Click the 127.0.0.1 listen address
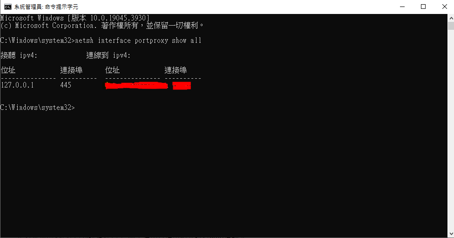 [17, 85]
